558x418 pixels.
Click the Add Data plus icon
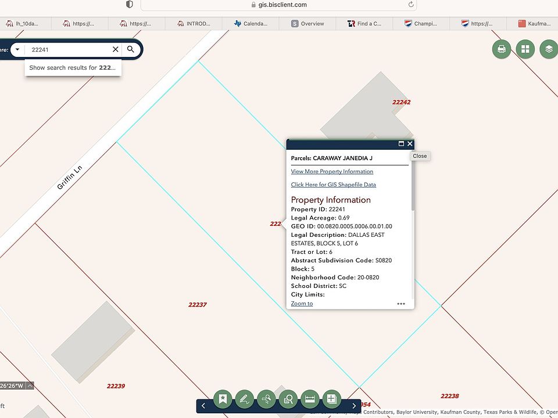pos(331,398)
